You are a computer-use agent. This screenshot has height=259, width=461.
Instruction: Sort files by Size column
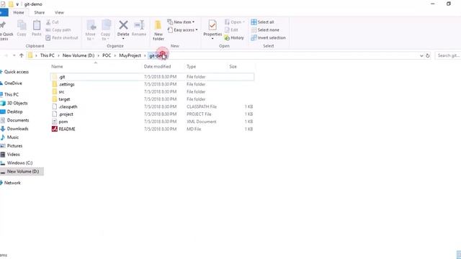233,67
